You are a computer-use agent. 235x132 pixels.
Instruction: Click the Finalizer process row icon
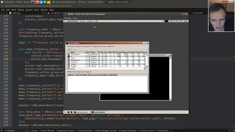click(69, 66)
